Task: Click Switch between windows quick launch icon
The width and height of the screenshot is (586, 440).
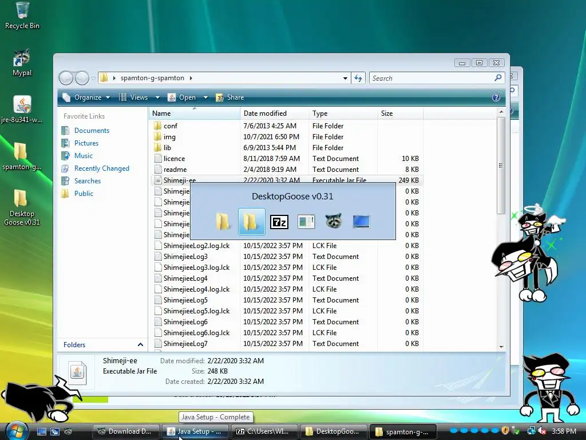Action: click(x=55, y=431)
